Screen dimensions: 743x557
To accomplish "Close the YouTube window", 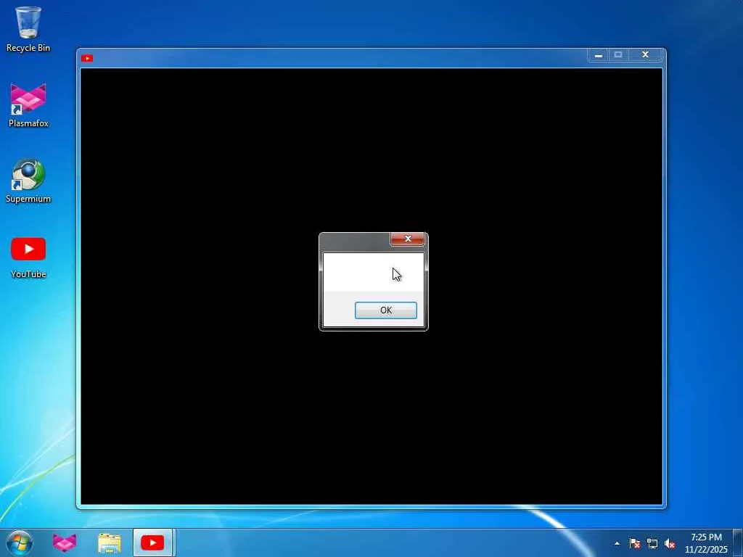I will (645, 55).
